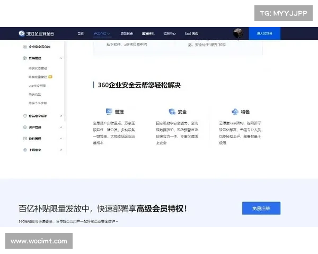Open the first sidebar overview item
318x254 pixels.
(x=40, y=47)
